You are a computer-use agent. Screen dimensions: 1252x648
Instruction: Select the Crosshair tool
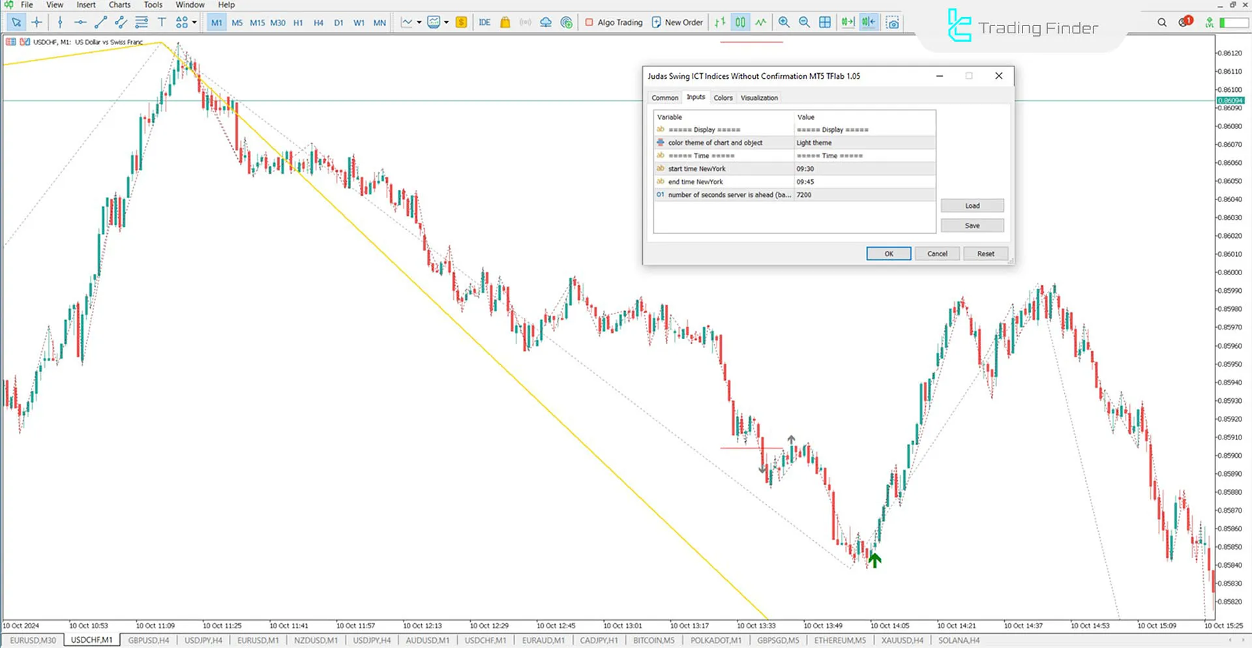tap(37, 22)
